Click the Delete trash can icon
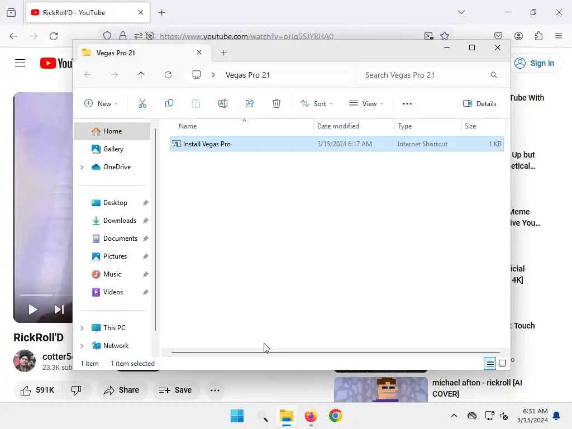This screenshot has height=429, width=572. coord(277,103)
